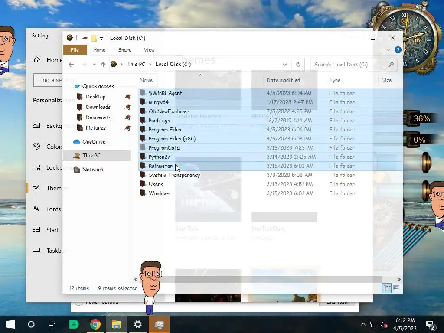Open recent locations dropdown arrow
Image resolution: width=444 pixels, height=333 pixels.
click(x=94, y=65)
